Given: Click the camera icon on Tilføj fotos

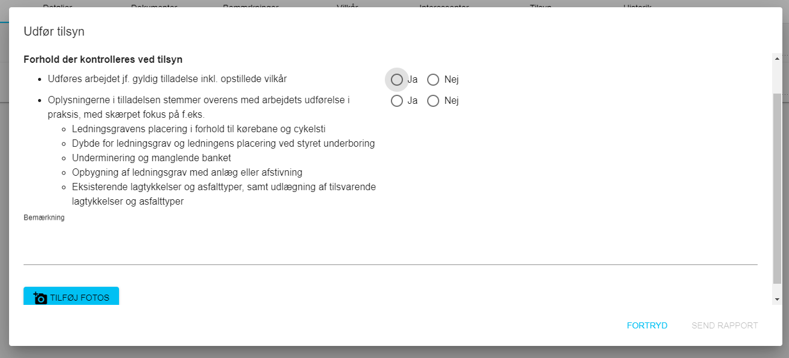Looking at the screenshot, I should [x=40, y=298].
